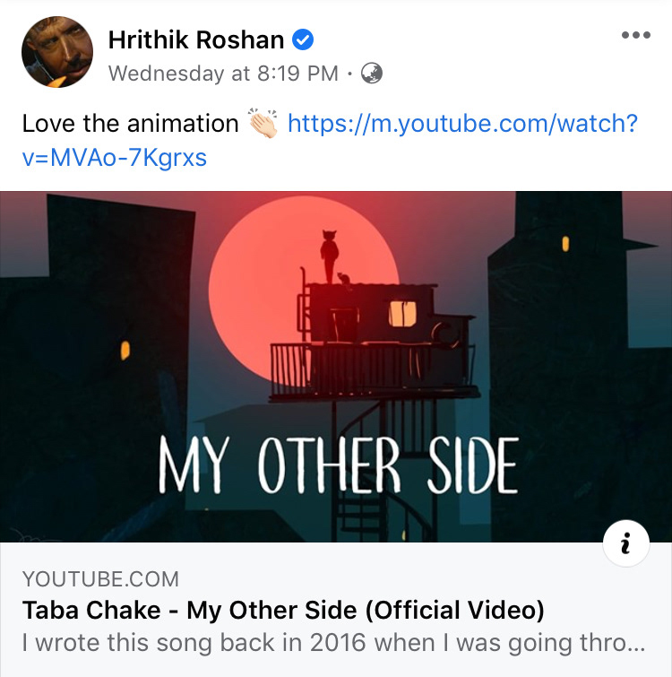Open the info icon on link preview
The image size is (672, 677).
pos(625,543)
